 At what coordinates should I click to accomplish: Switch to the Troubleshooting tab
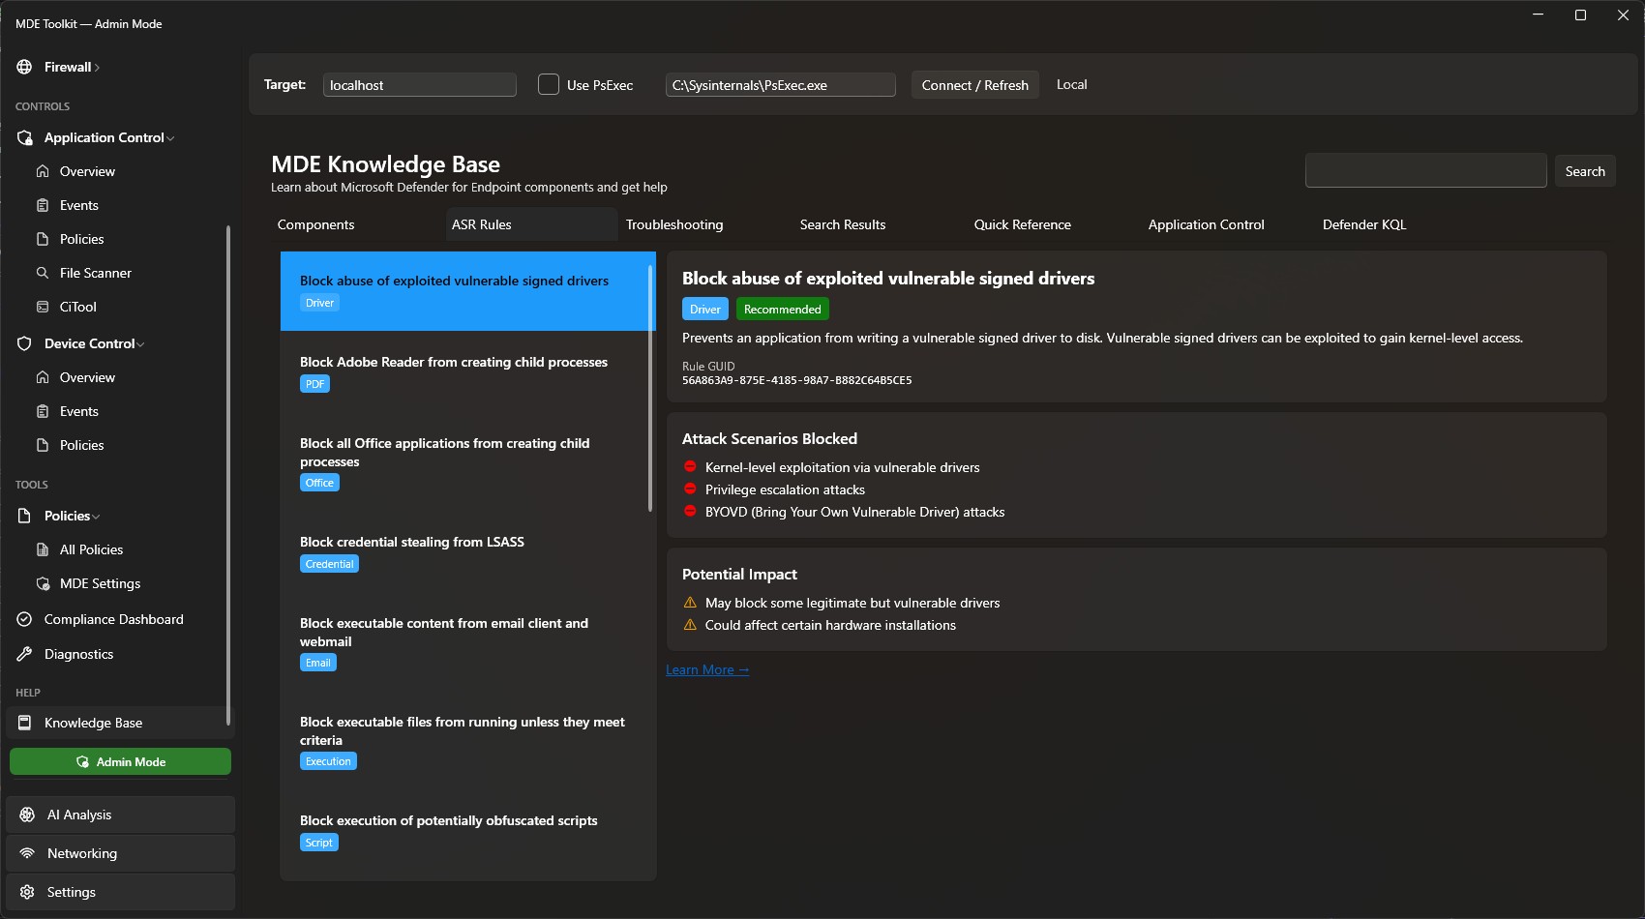674,224
